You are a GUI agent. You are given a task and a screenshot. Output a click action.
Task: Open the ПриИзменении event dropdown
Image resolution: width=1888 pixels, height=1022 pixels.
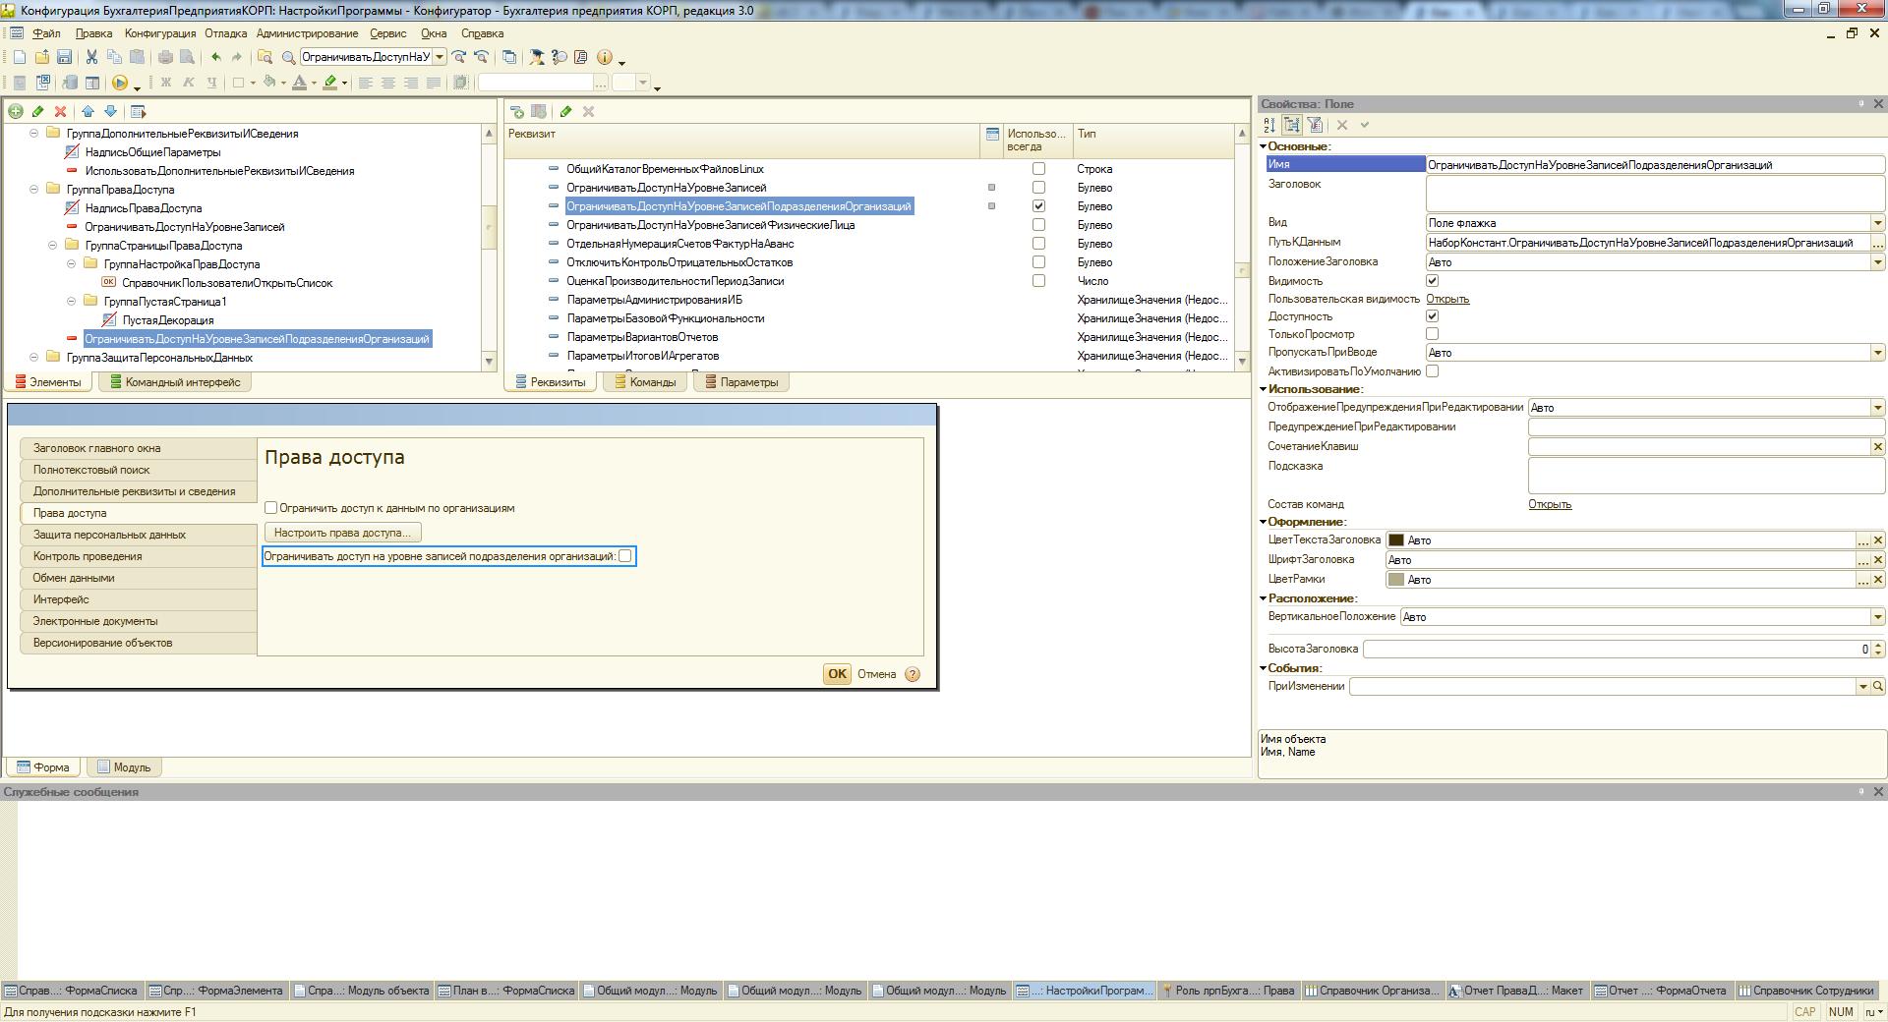[x=1862, y=687]
